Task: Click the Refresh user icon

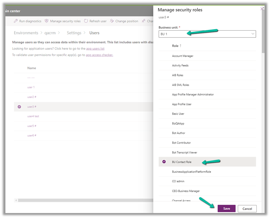Action: pyautogui.click(x=86, y=21)
